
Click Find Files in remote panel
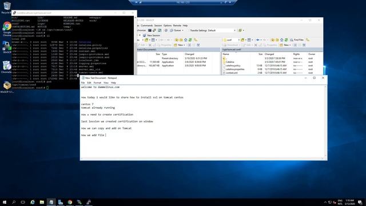(x=297, y=40)
